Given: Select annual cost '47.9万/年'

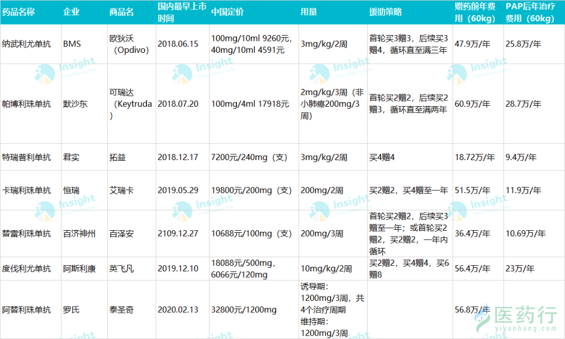Looking at the screenshot, I should (472, 44).
